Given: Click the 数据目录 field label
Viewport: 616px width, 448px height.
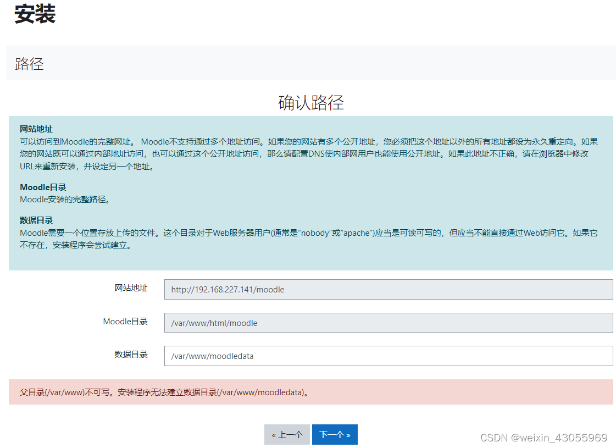Looking at the screenshot, I should click(131, 355).
